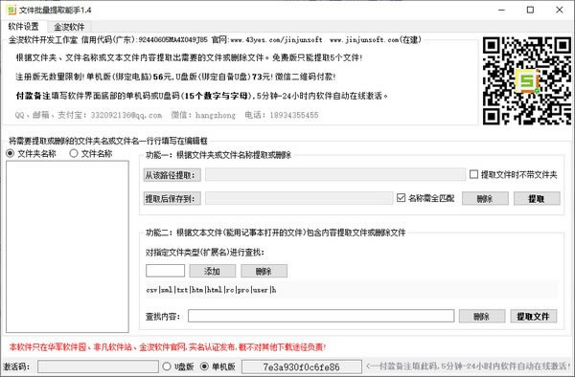The width and height of the screenshot is (575, 377).
Task: Click the WeChat payment QR code
Action: tap(526, 81)
